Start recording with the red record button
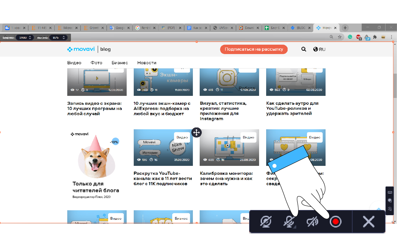This screenshot has width=397, height=245. point(336,222)
